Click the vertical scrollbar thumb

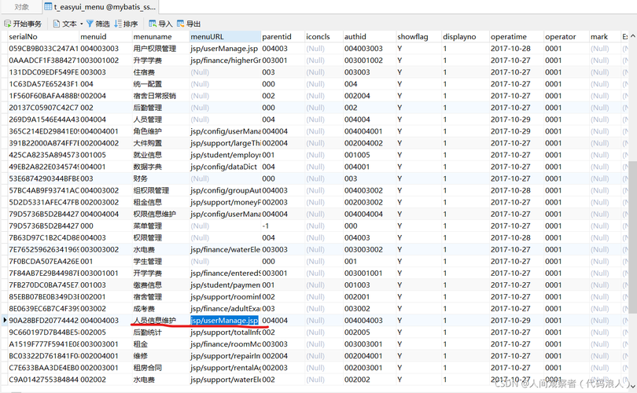632,237
